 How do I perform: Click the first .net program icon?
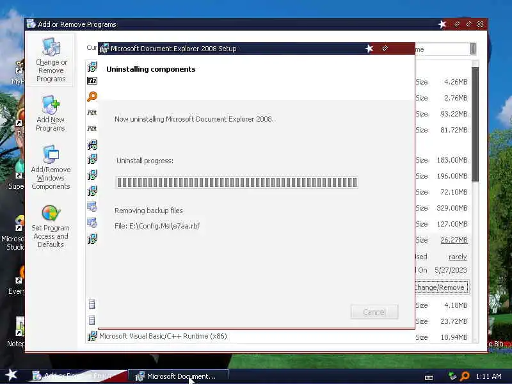point(92,113)
